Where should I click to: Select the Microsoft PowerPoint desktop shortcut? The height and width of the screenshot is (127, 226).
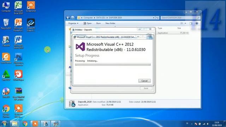tap(18, 25)
